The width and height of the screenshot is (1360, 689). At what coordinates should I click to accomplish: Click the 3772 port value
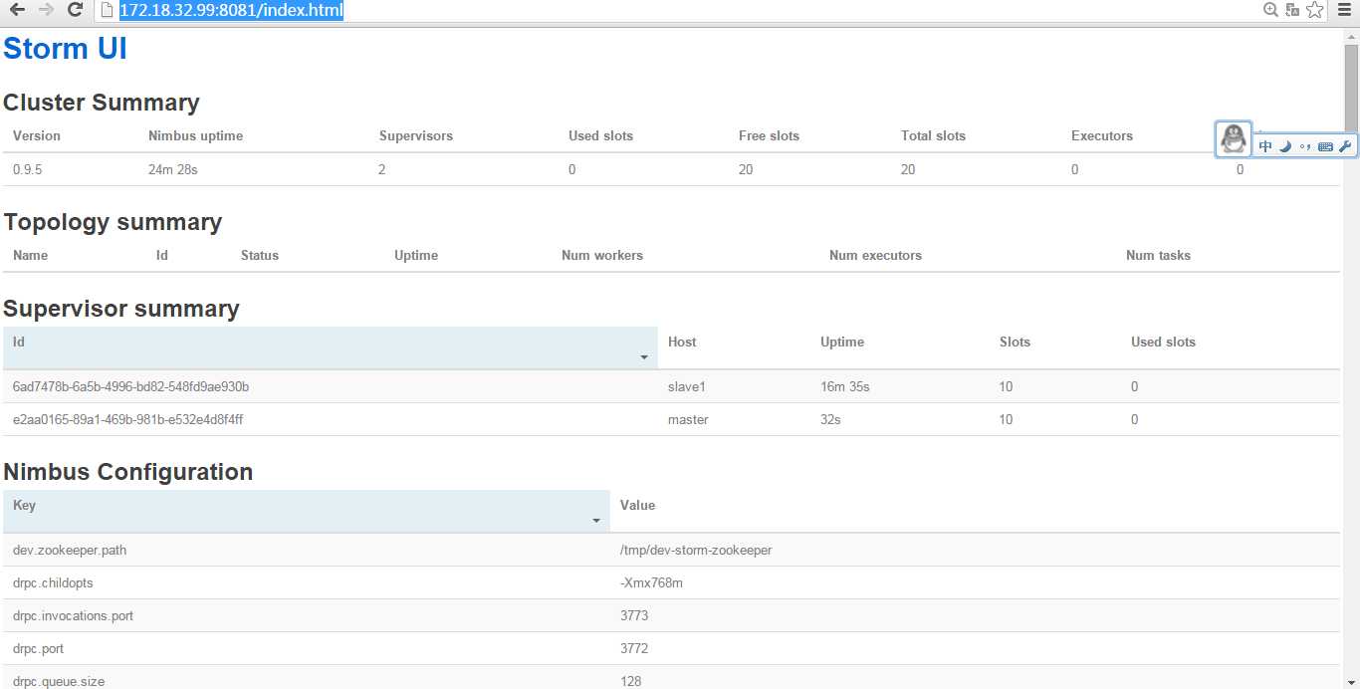pyautogui.click(x=634, y=648)
